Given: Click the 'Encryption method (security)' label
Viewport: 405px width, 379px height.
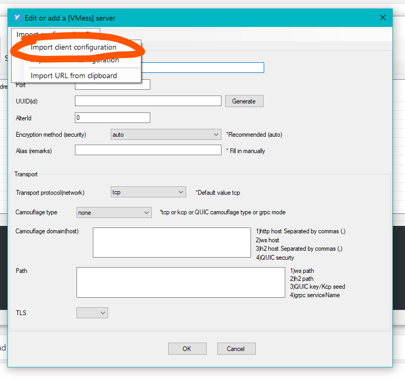Looking at the screenshot, I should click(51, 135).
